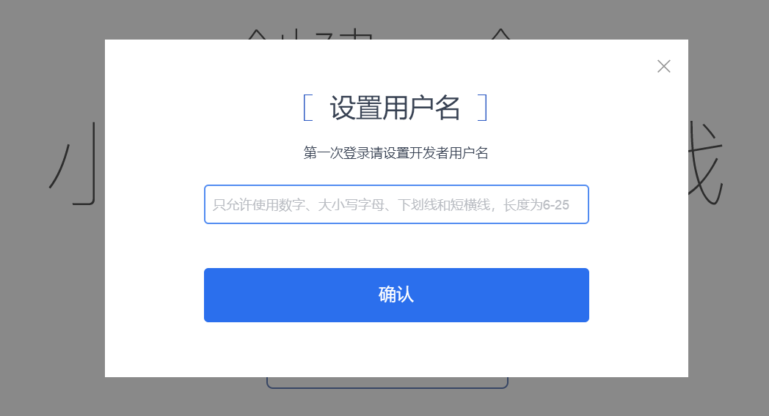Click the right blue bracket beside title

pyautogui.click(x=483, y=108)
